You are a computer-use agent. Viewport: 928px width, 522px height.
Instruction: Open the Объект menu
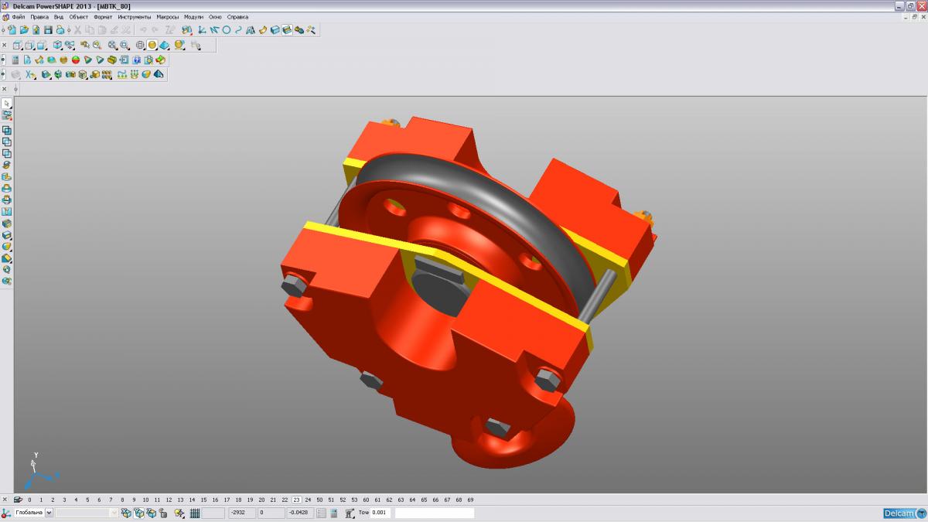click(79, 16)
